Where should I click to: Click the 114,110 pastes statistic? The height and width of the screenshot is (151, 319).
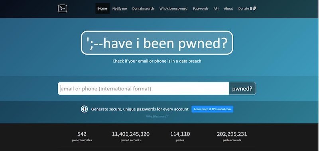coord(180,136)
